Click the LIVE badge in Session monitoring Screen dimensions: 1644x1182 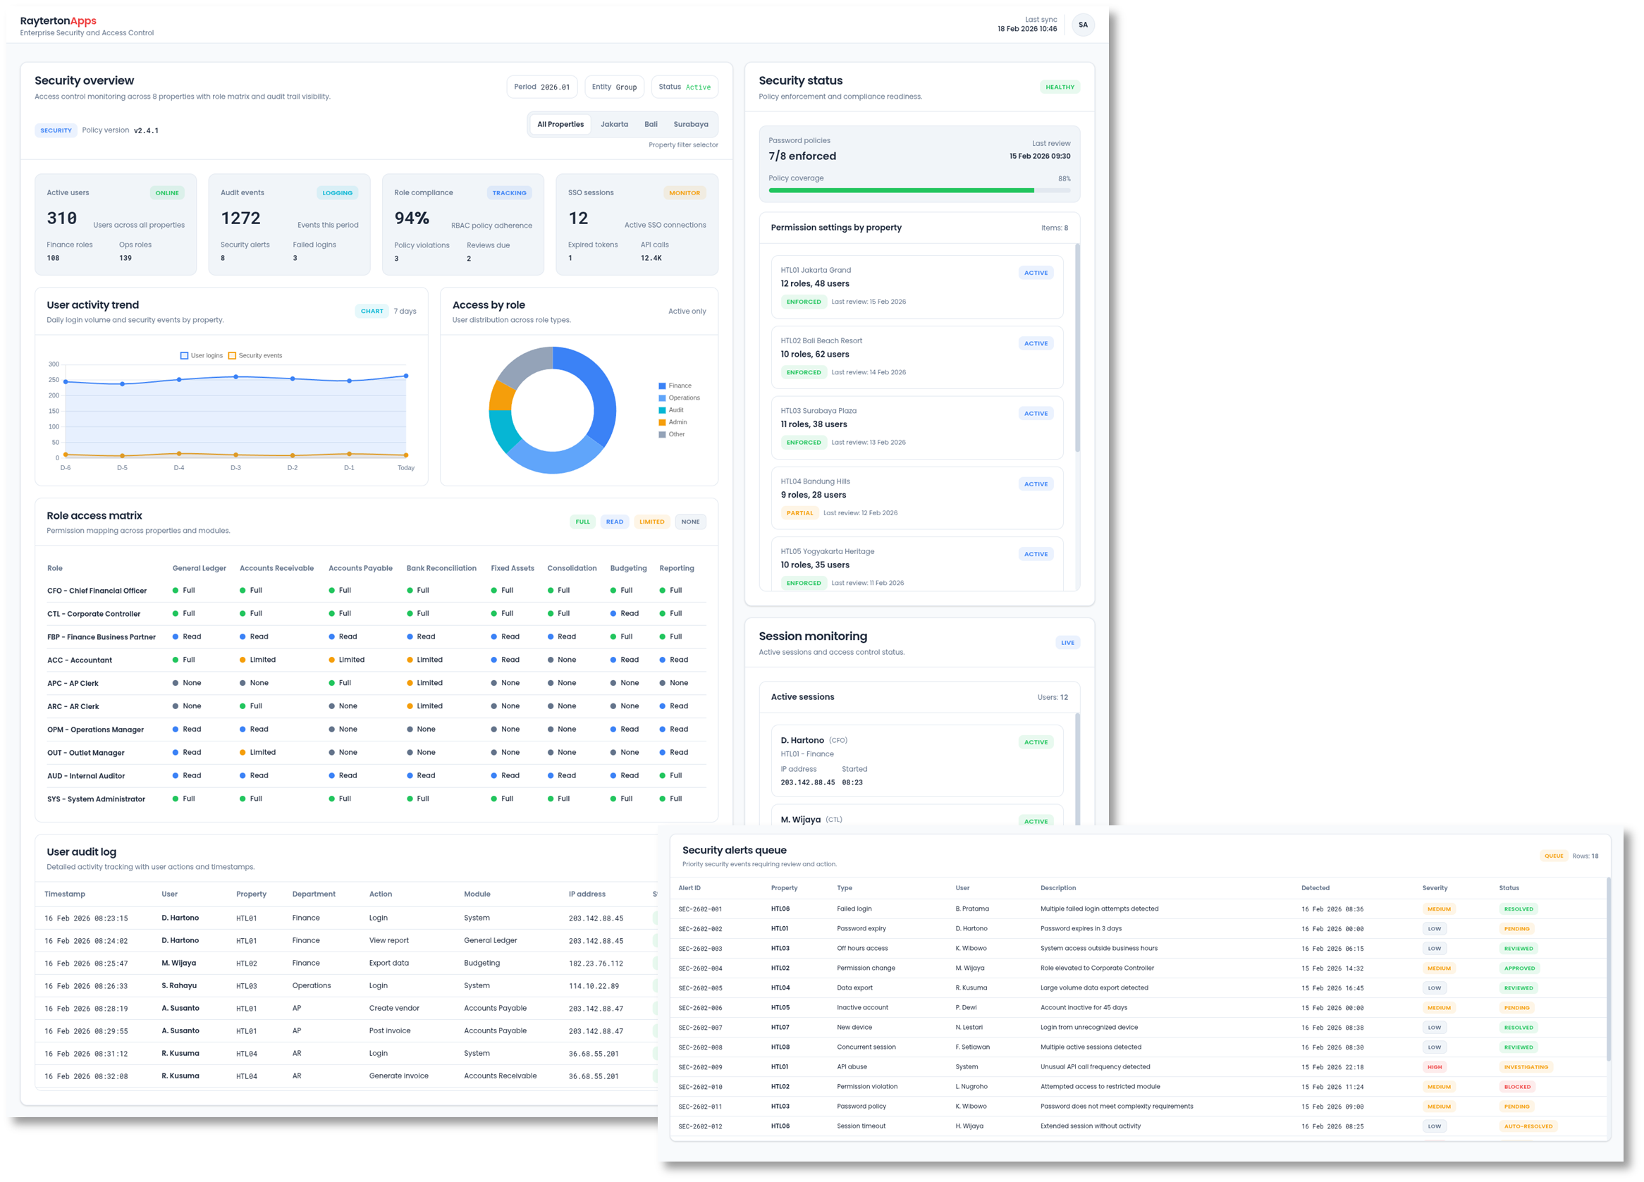[x=1067, y=642]
